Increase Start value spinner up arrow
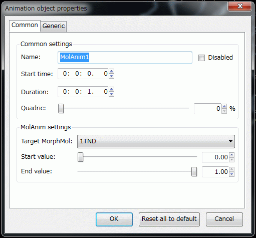Screen dimensions: 256x238 click(231, 155)
